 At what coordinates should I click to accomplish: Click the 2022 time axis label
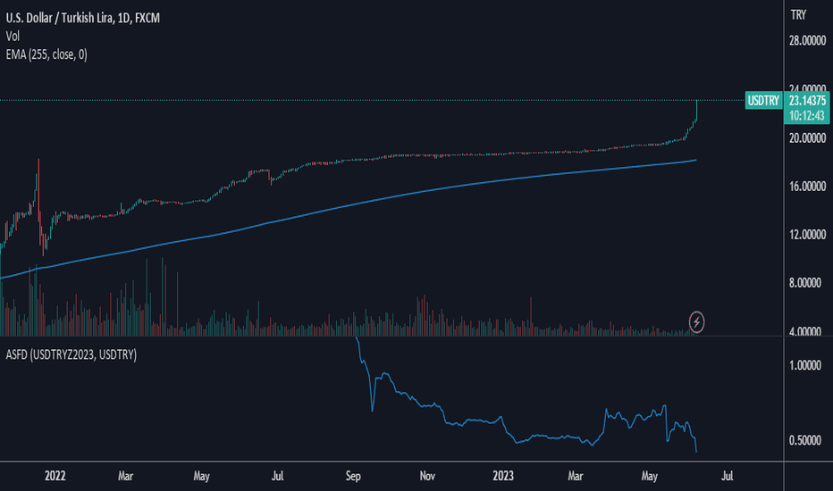tap(55, 476)
